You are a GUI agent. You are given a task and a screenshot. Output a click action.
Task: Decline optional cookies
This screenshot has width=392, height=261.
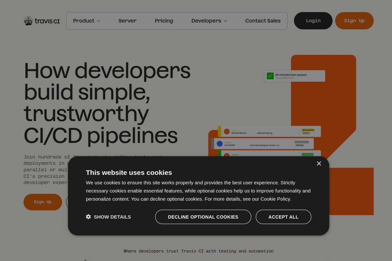pyautogui.click(x=203, y=217)
